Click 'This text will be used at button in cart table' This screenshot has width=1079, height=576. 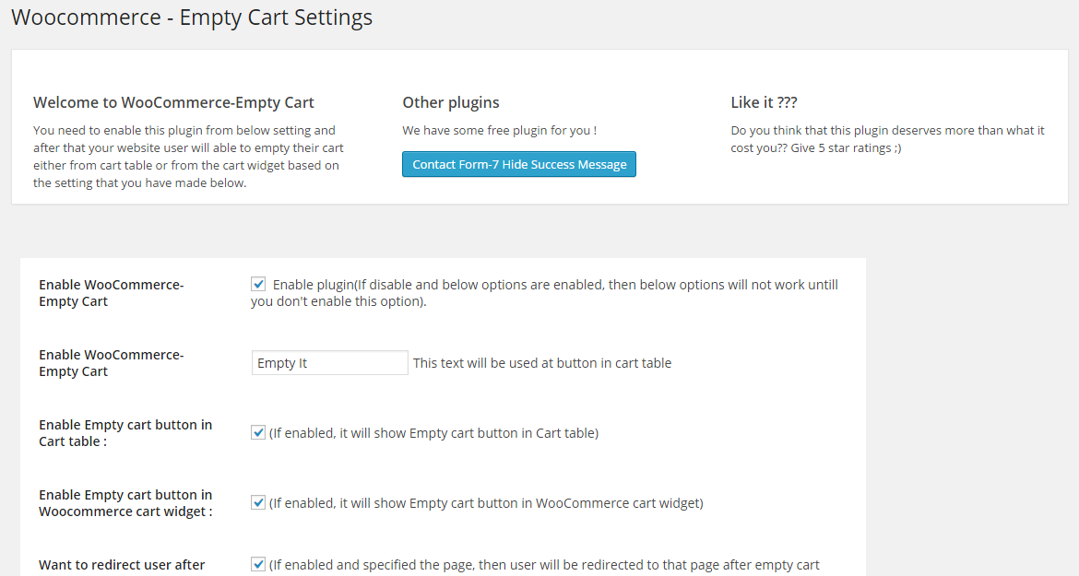point(542,363)
